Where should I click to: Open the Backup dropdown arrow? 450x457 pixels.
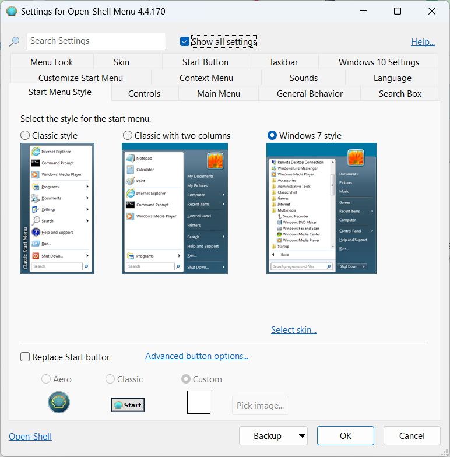click(302, 436)
